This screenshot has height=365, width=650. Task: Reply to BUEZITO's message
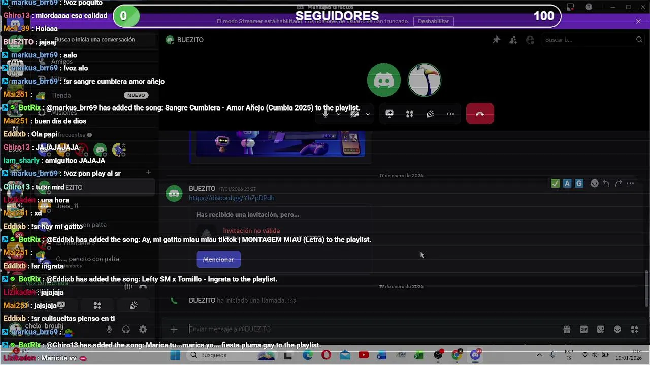(x=606, y=184)
